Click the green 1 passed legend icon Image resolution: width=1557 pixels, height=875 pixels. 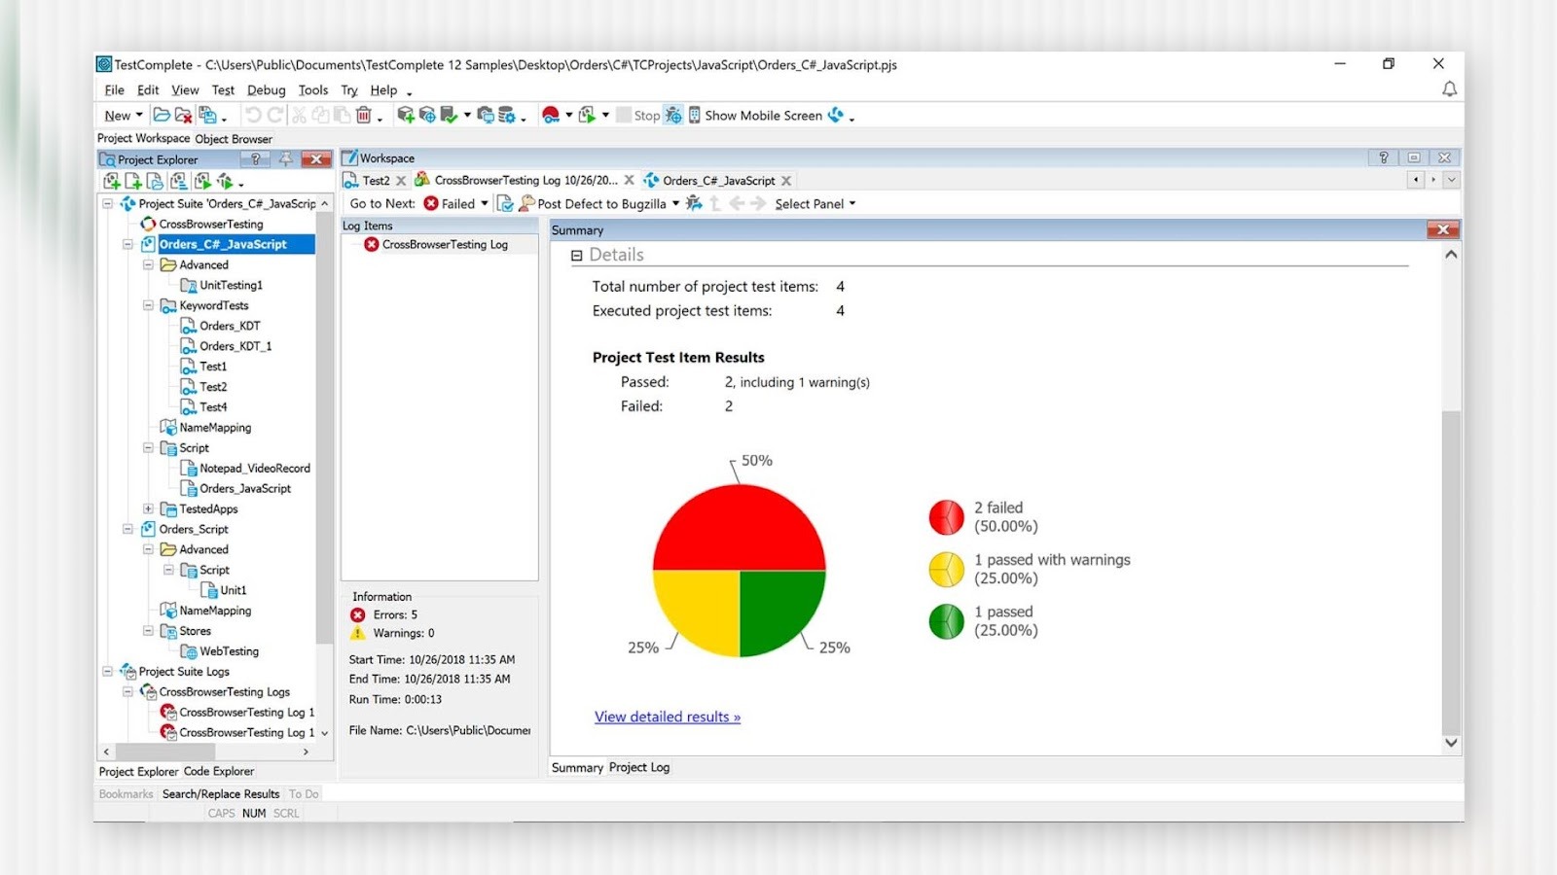click(x=946, y=621)
